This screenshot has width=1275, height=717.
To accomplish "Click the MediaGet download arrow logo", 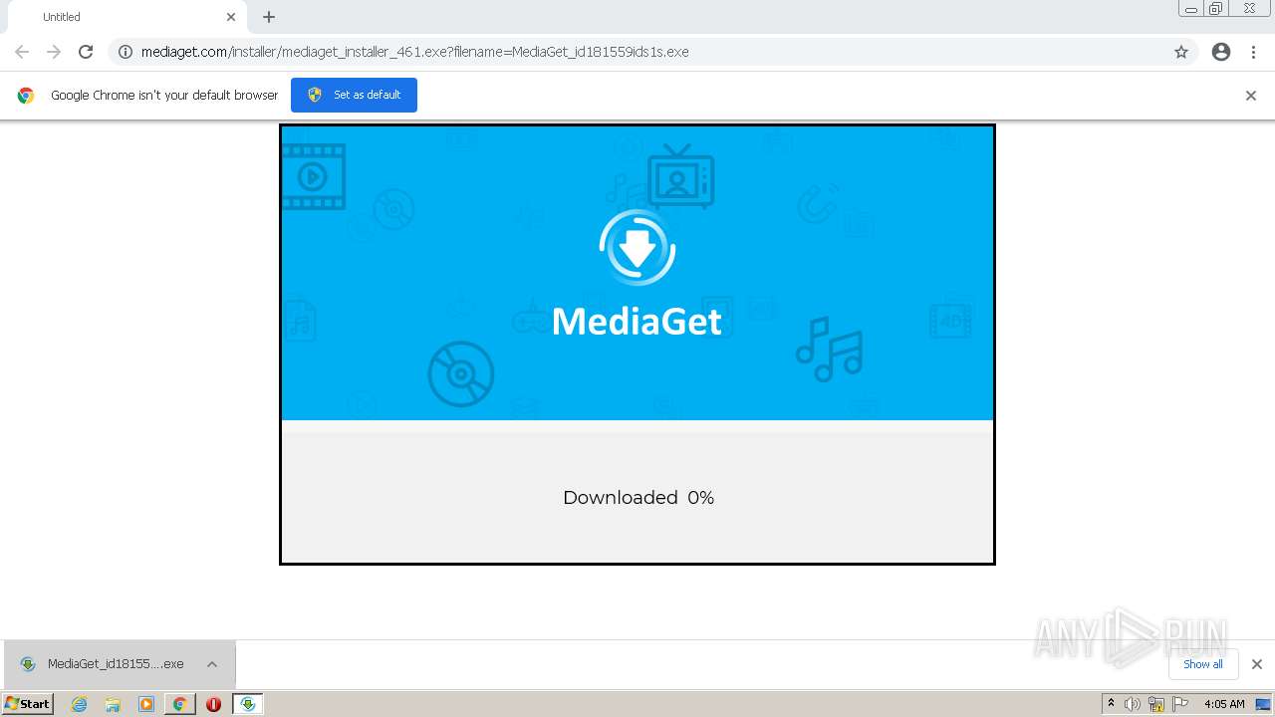I will tap(637, 248).
